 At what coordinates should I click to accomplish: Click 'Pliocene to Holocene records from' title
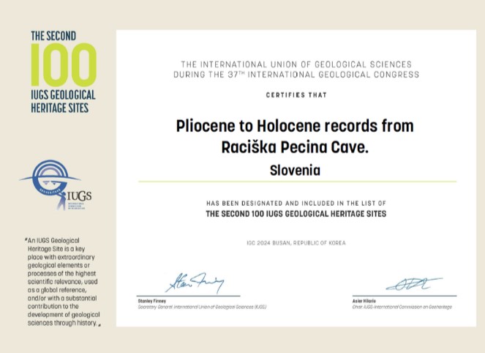[295, 126]
